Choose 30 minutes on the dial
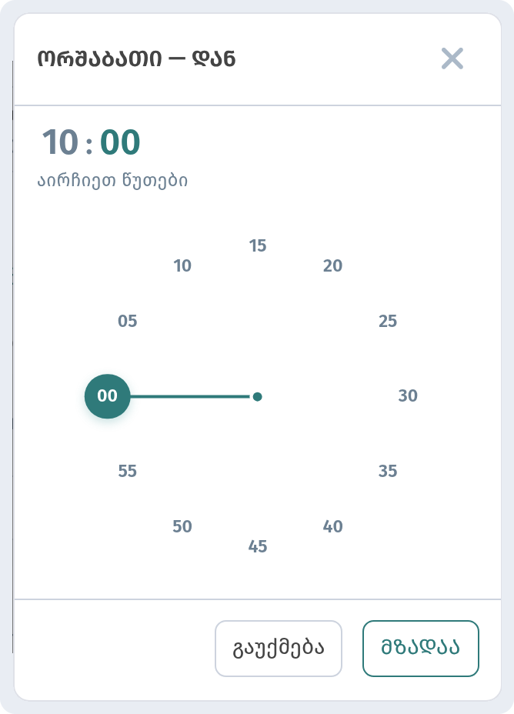Image resolution: width=514 pixels, height=714 pixels. pyautogui.click(x=408, y=395)
